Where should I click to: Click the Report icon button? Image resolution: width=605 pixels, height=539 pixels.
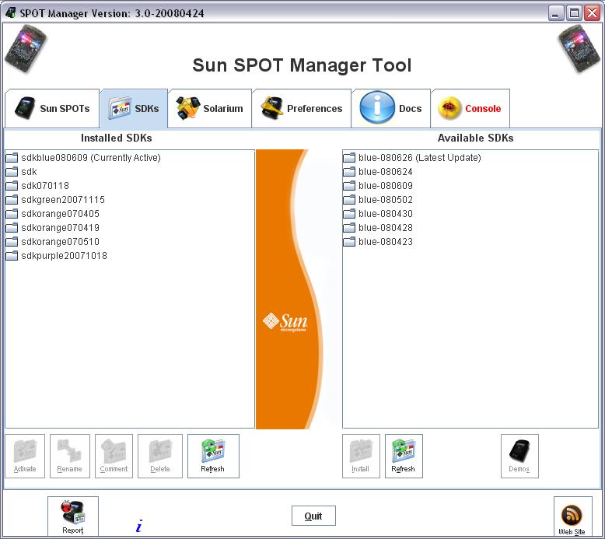73,516
